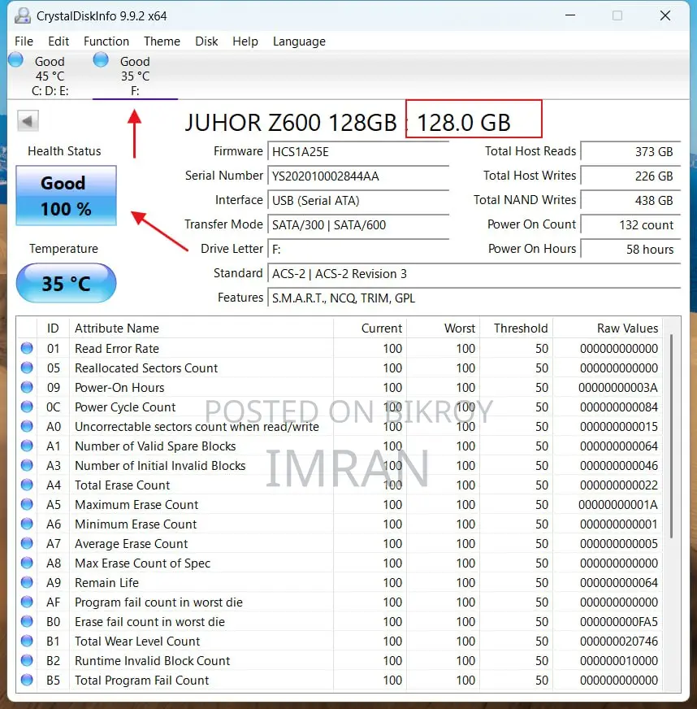Click the Worst column header
This screenshot has height=709, width=697.
click(443, 328)
